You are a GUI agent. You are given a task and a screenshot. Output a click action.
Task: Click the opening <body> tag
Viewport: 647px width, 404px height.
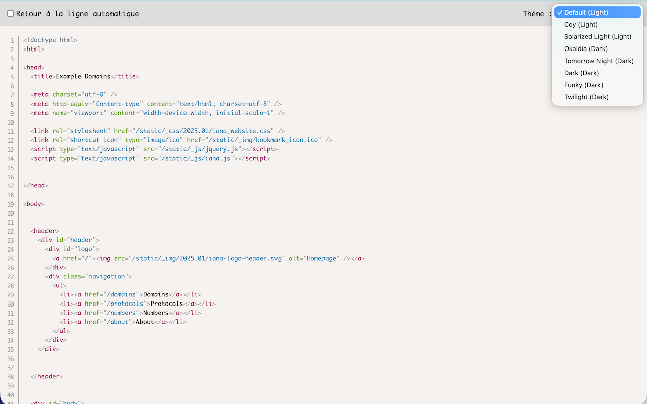point(34,204)
